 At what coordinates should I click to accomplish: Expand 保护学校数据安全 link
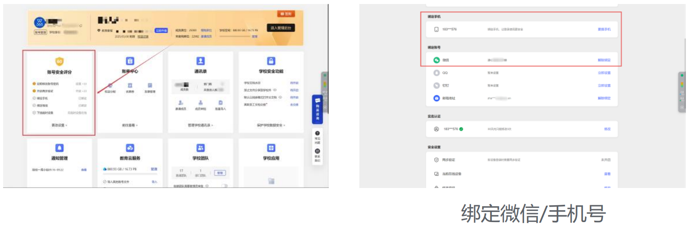271,125
